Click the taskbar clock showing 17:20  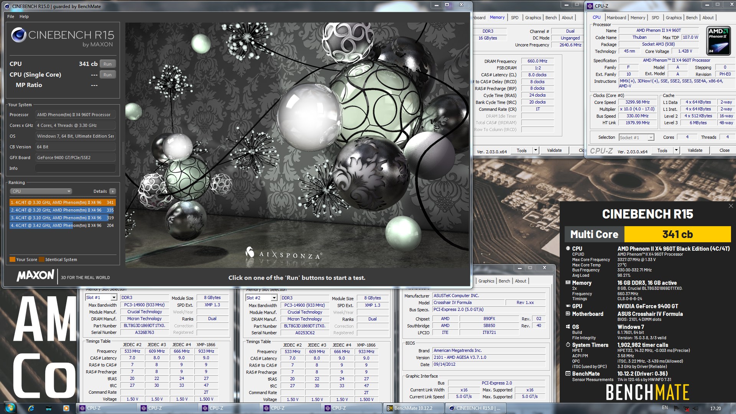point(715,408)
